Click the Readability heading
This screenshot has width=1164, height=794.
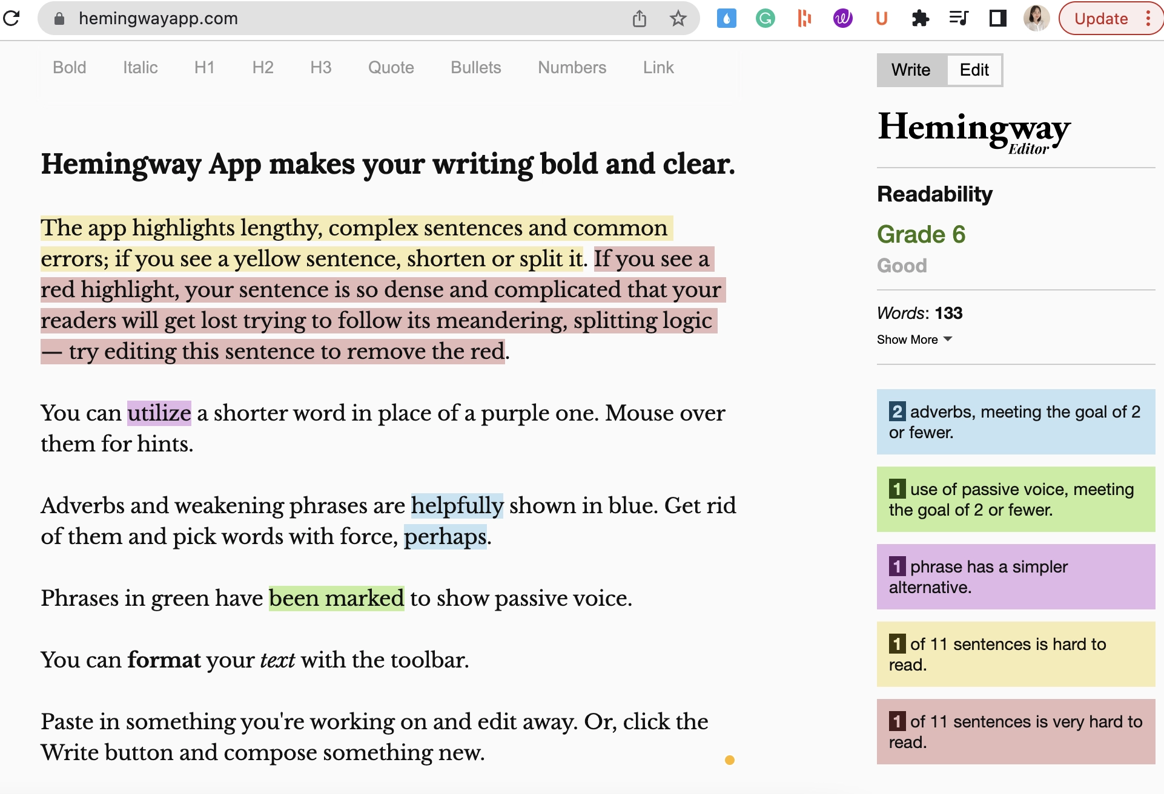tap(934, 194)
